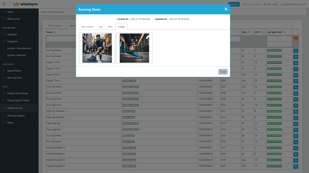
Task: Preview product S020 with magnifier icon
Action: (296, 166)
